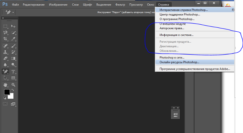Image resolution: width=243 pixels, height=133 pixels.
Task: Select the current Pen+ tool options icon
Action: [x=8, y=12]
